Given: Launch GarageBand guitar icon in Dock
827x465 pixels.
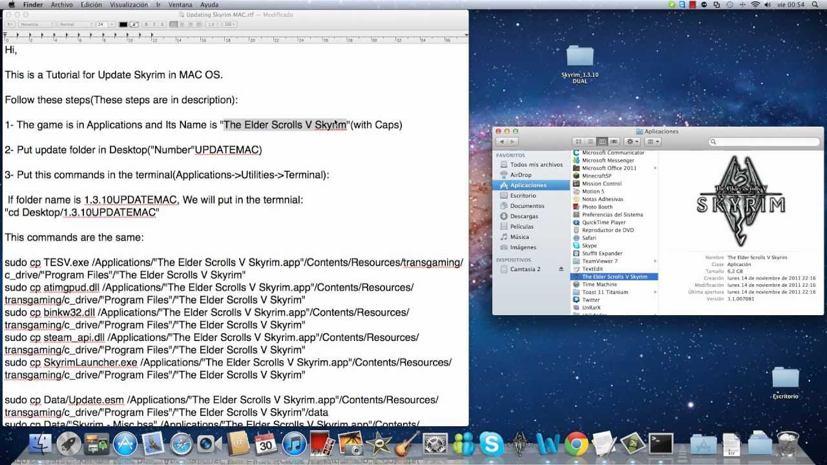Looking at the screenshot, I should 406,444.
